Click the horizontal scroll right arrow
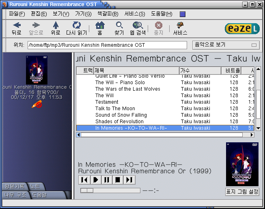265x209 pixels. pyautogui.click(x=252, y=135)
